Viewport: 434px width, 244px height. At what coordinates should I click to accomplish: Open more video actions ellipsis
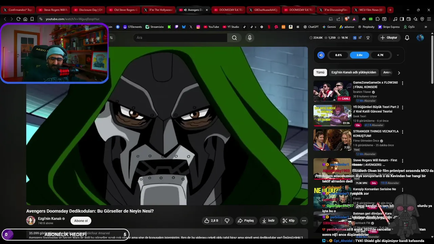[x=304, y=221]
